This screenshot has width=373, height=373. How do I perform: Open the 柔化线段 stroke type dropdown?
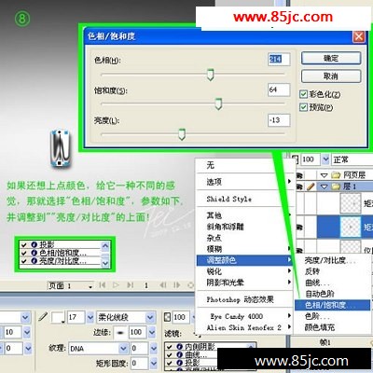150,317
